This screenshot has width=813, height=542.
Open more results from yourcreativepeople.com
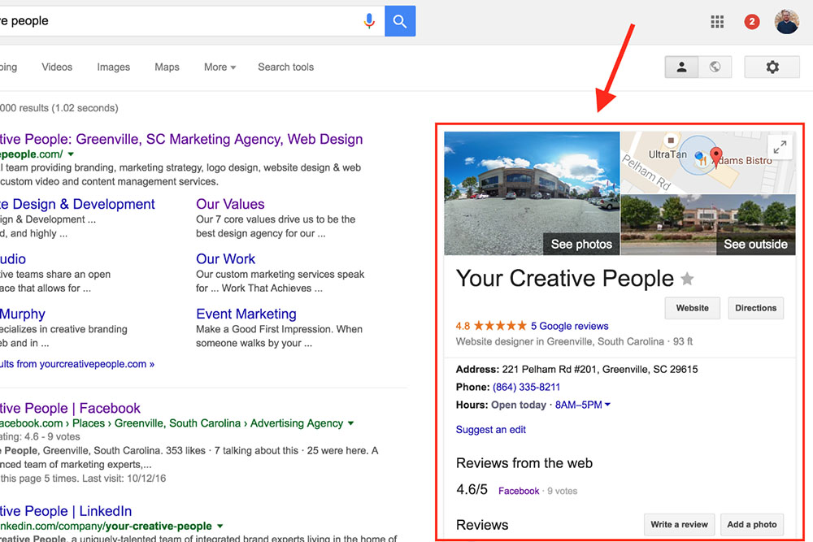77,364
